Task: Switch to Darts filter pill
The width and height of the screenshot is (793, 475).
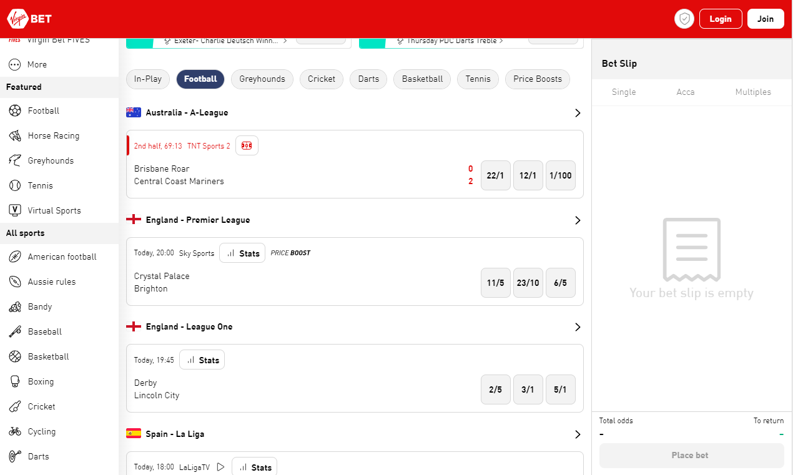Action: coord(368,79)
